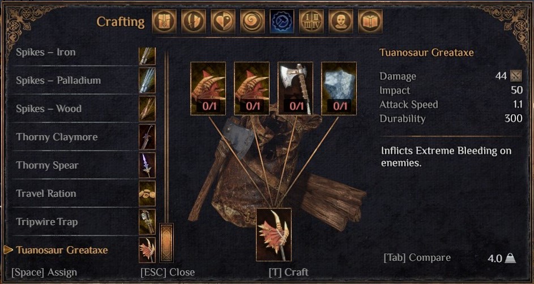
Task: Click the [Tab] Compare option
Action: [417, 258]
